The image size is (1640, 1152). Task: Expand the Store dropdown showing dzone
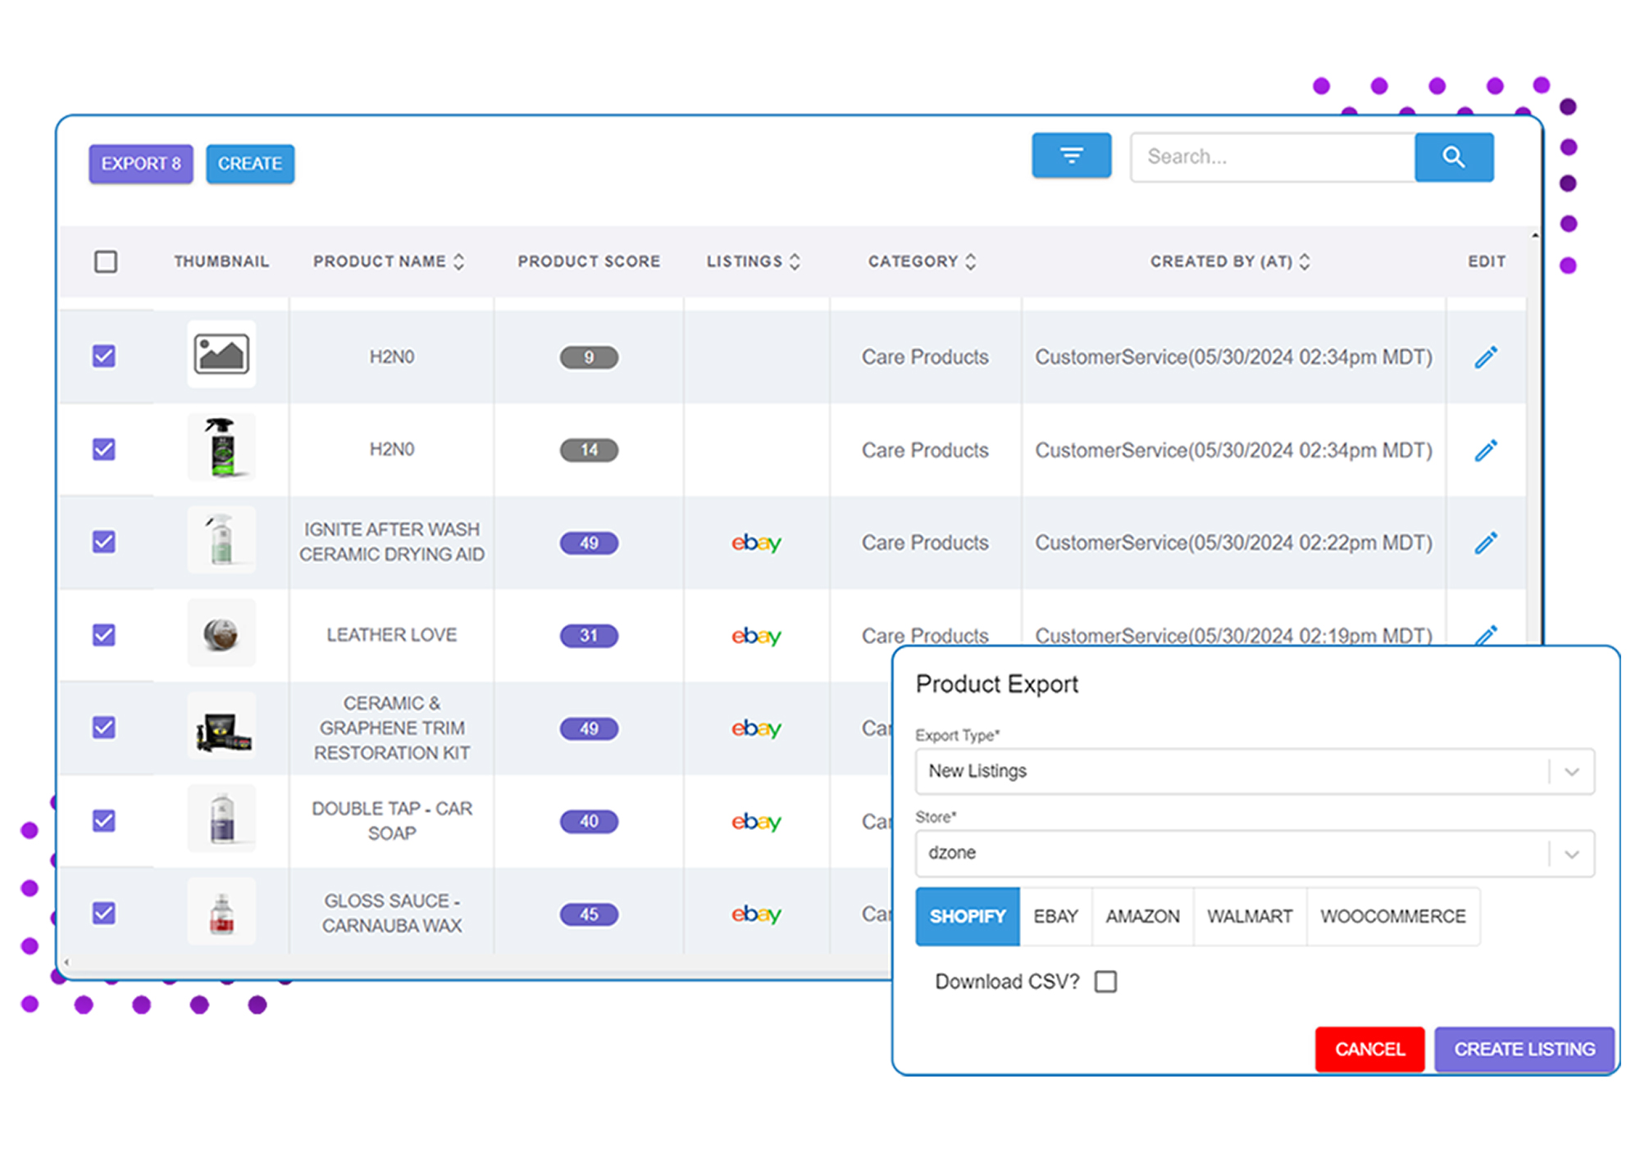1254,853
